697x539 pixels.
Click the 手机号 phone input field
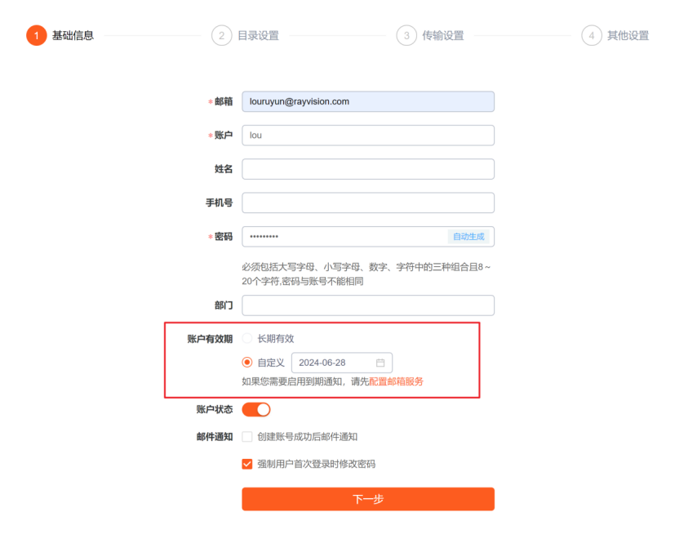tap(367, 202)
